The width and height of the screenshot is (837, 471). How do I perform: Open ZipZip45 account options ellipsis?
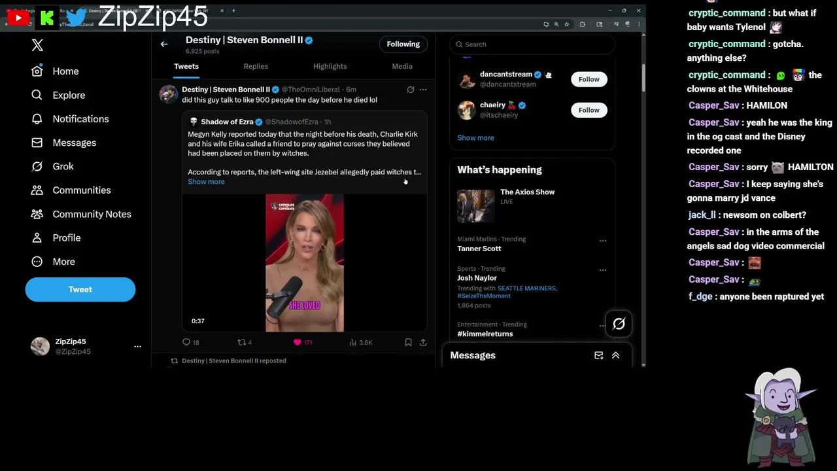click(137, 346)
